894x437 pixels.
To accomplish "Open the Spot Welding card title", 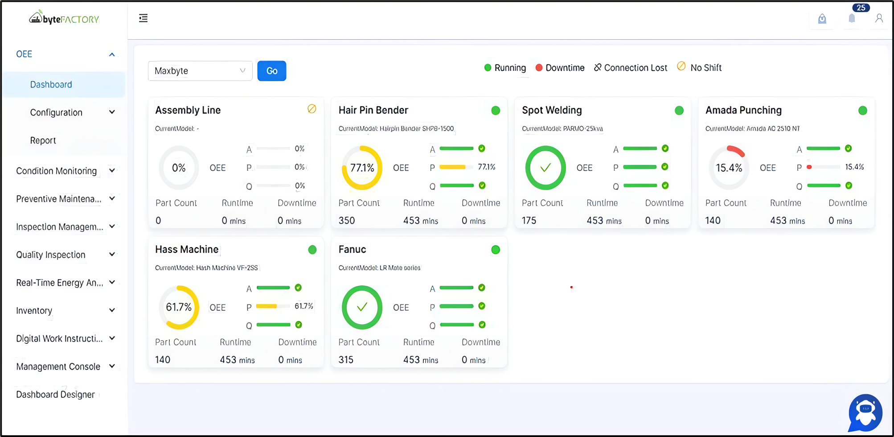I will point(552,110).
